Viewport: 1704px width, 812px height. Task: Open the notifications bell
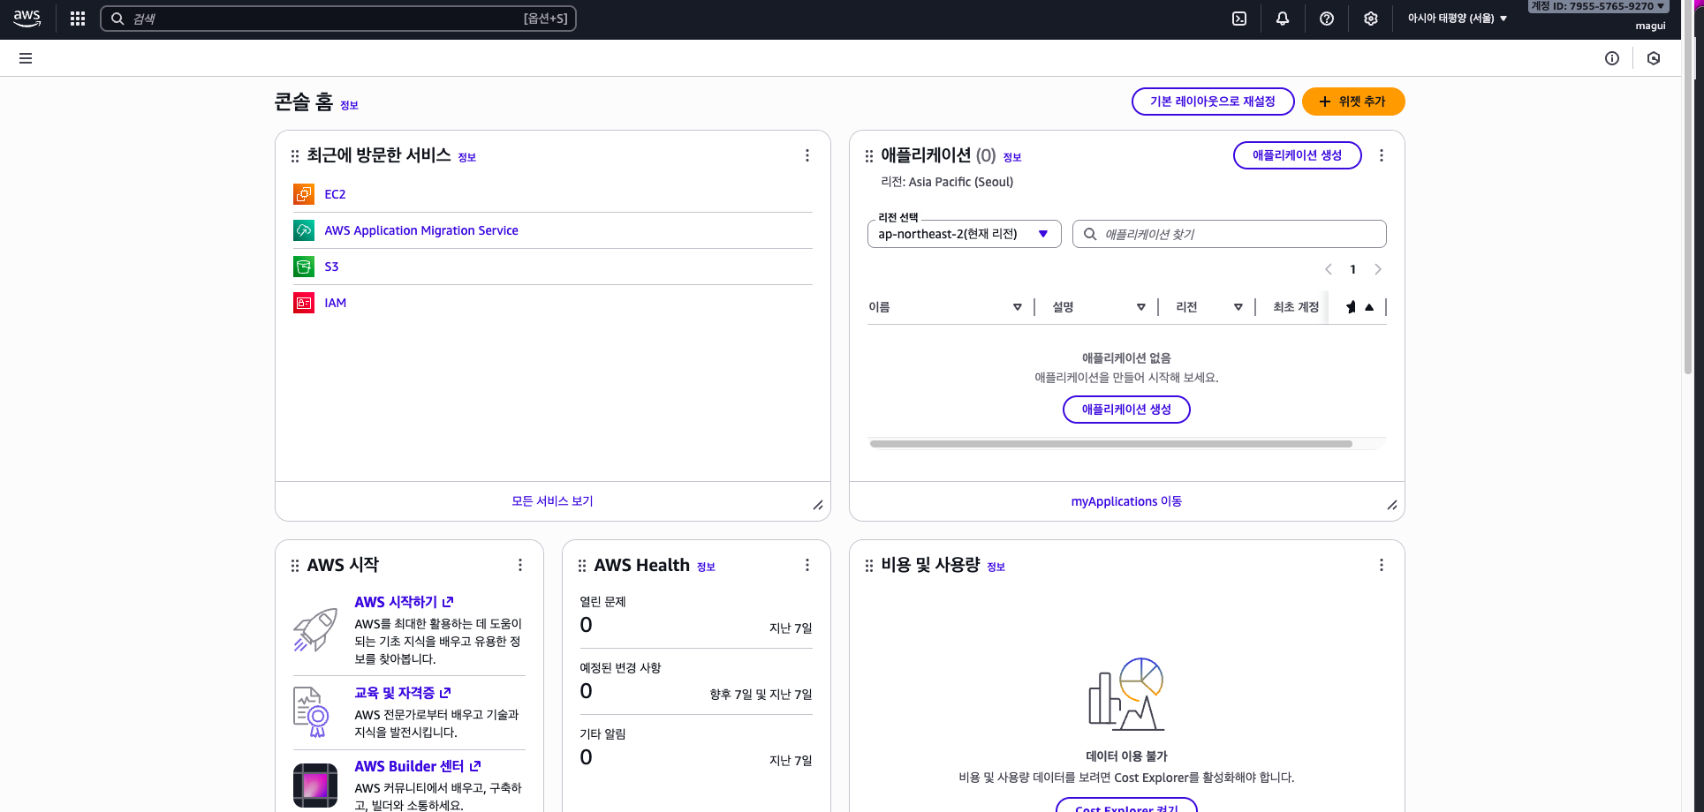click(1283, 19)
